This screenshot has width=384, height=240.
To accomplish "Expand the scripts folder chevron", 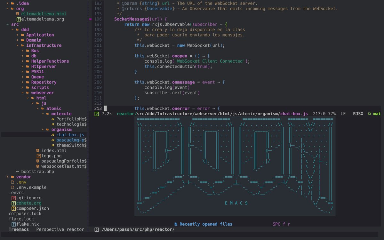I will click(x=23, y=87).
